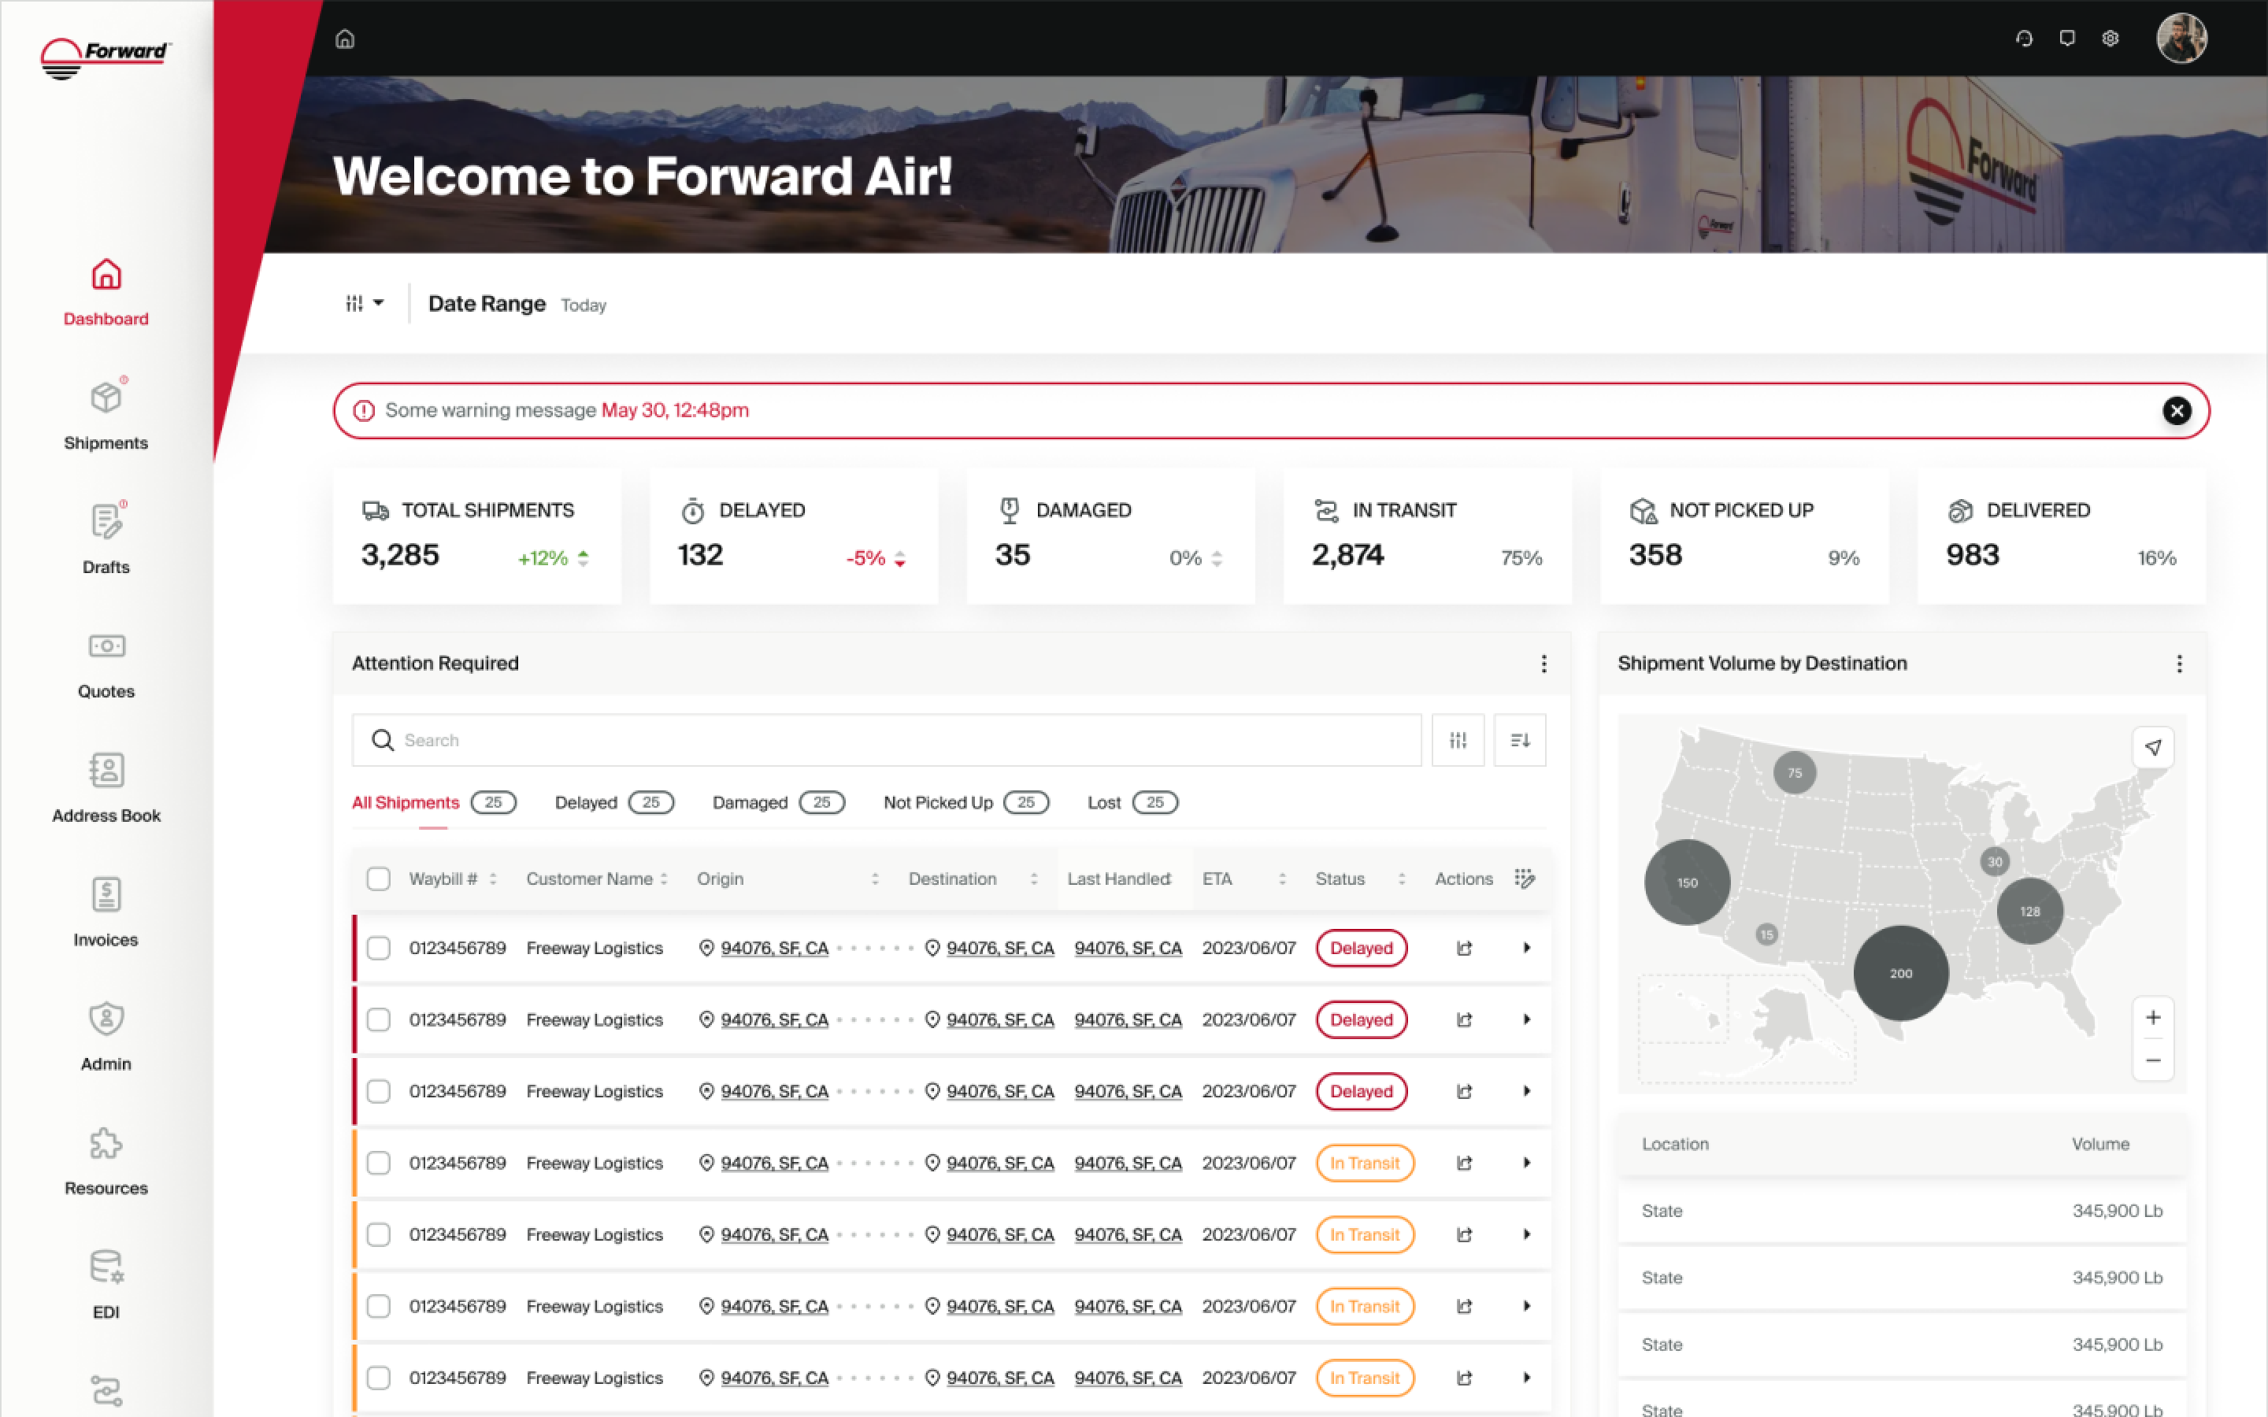Image resolution: width=2268 pixels, height=1417 pixels.
Task: Tick the select-all checkbox in table header
Action: pyautogui.click(x=379, y=878)
